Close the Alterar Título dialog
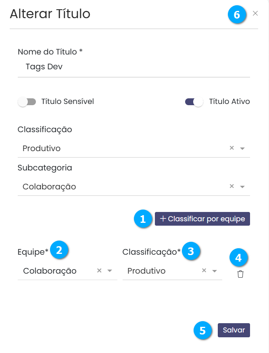 coord(255,13)
